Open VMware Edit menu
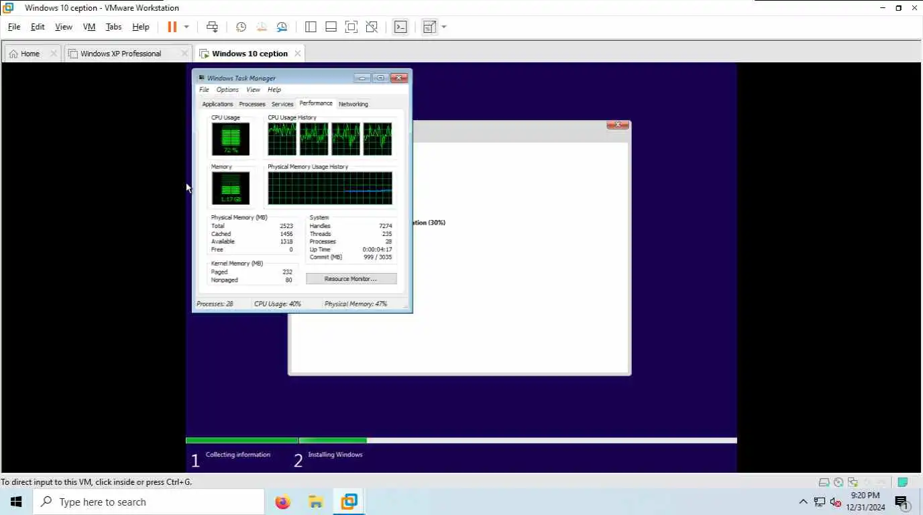Viewport: 923px width, 515px height. point(38,27)
